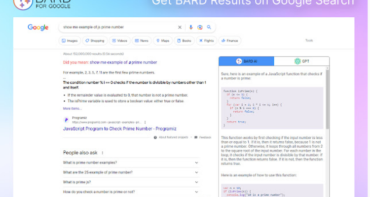This screenshot has height=197, width=370.
Task: Open three-dot menu next to Programiz URL
Action: coord(145,122)
